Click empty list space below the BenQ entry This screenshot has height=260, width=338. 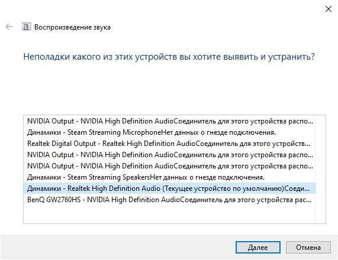click(169, 214)
